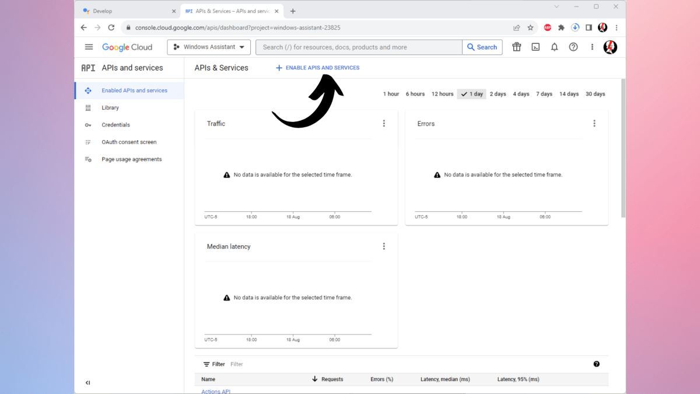The height and width of the screenshot is (394, 700).
Task: Sort table by the Name column
Action: pyautogui.click(x=208, y=379)
